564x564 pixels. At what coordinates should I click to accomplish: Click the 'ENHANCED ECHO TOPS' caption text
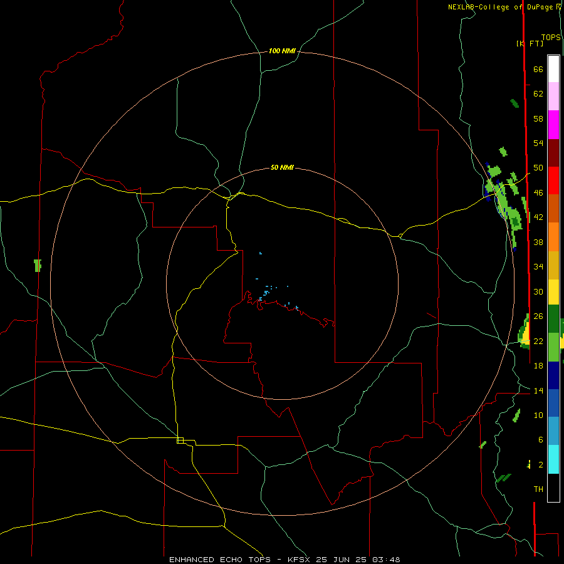click(219, 560)
